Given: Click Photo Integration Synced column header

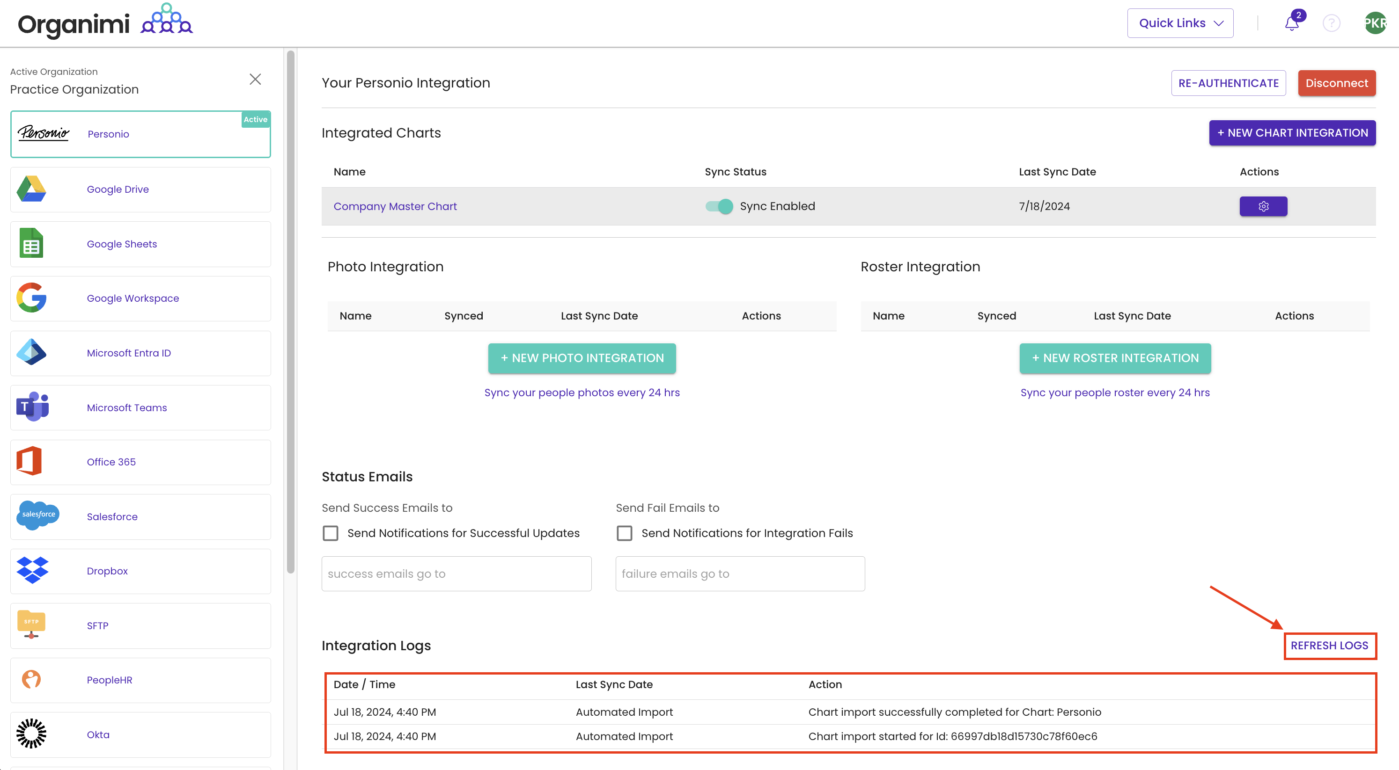Looking at the screenshot, I should (463, 316).
